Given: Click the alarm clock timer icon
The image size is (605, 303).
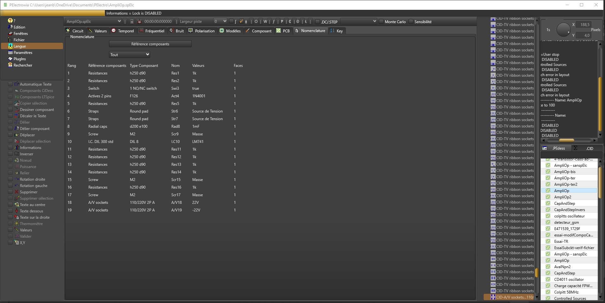Looking at the screenshot, I should (139, 22).
